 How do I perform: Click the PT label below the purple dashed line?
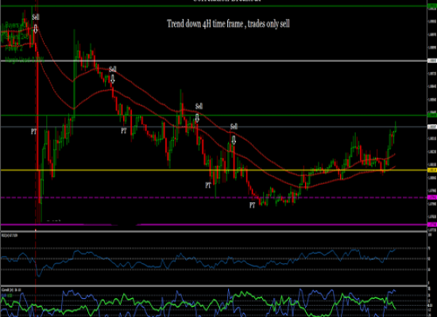(x=252, y=205)
